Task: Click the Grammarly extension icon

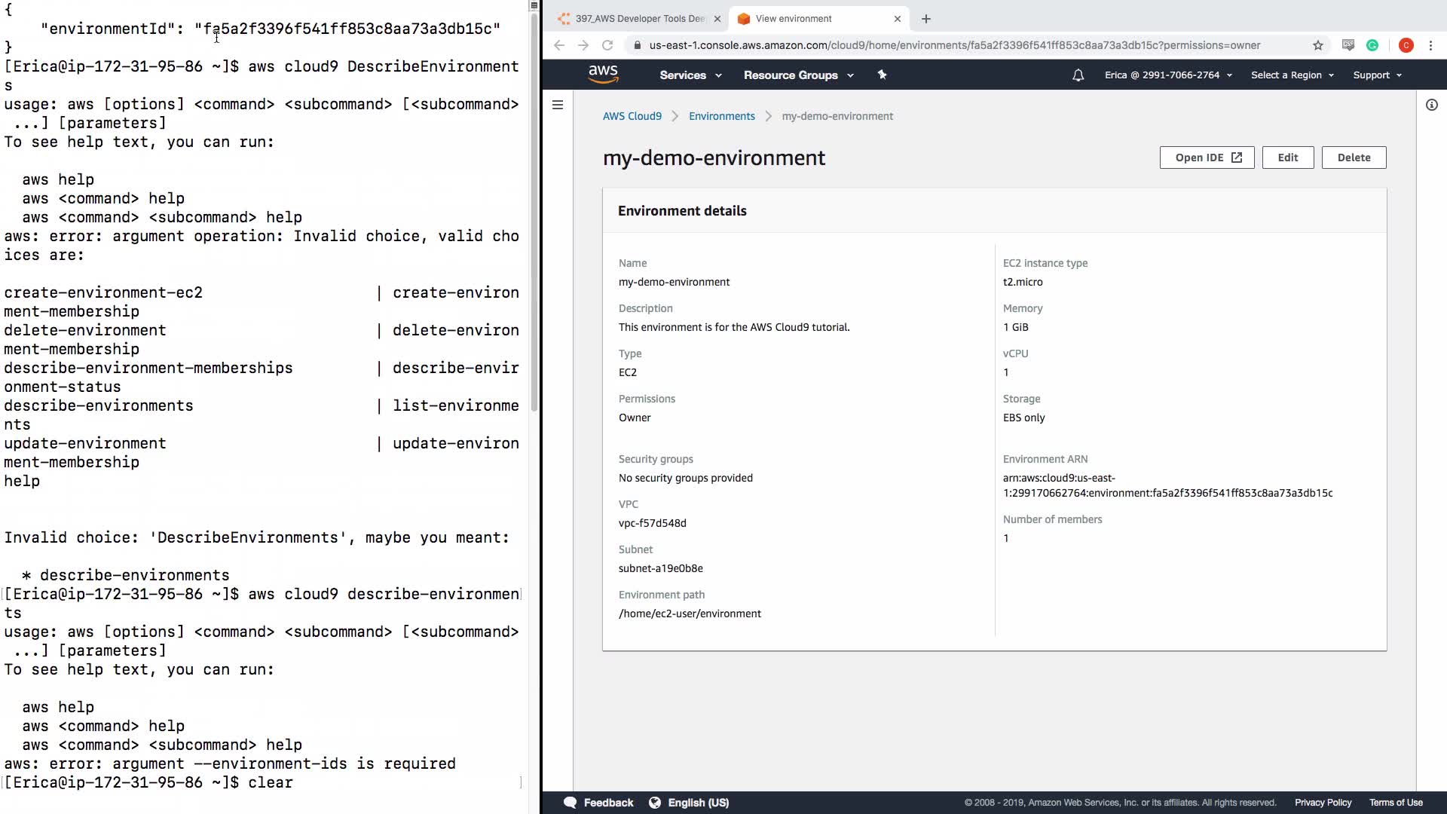Action: pyautogui.click(x=1372, y=45)
